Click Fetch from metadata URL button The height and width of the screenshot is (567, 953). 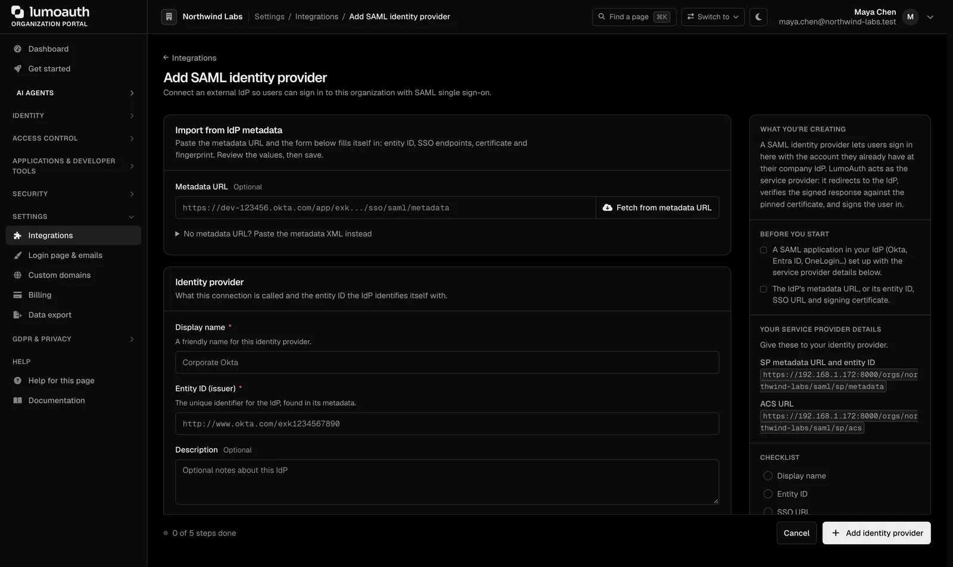pos(658,207)
